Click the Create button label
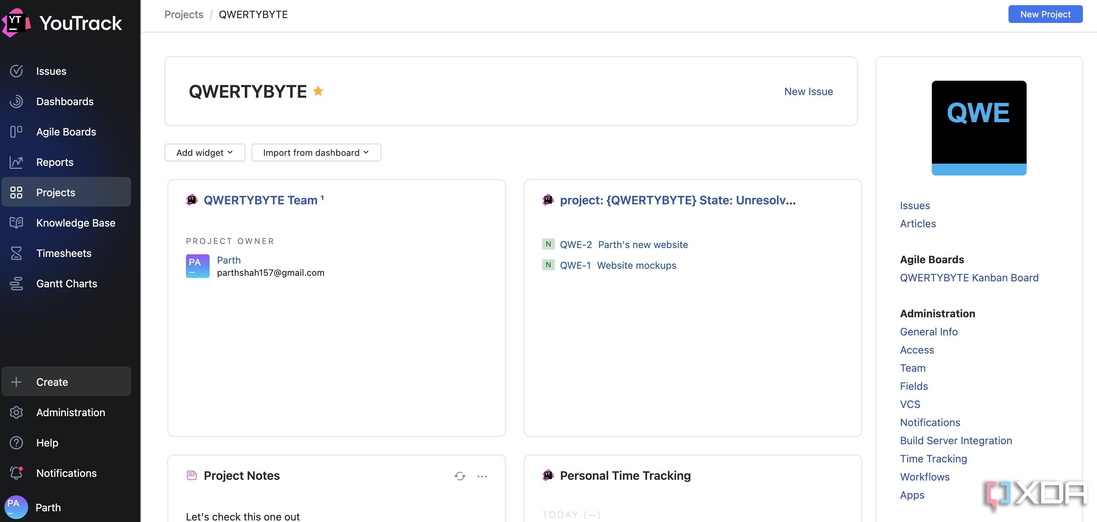1097x522 pixels. click(52, 382)
